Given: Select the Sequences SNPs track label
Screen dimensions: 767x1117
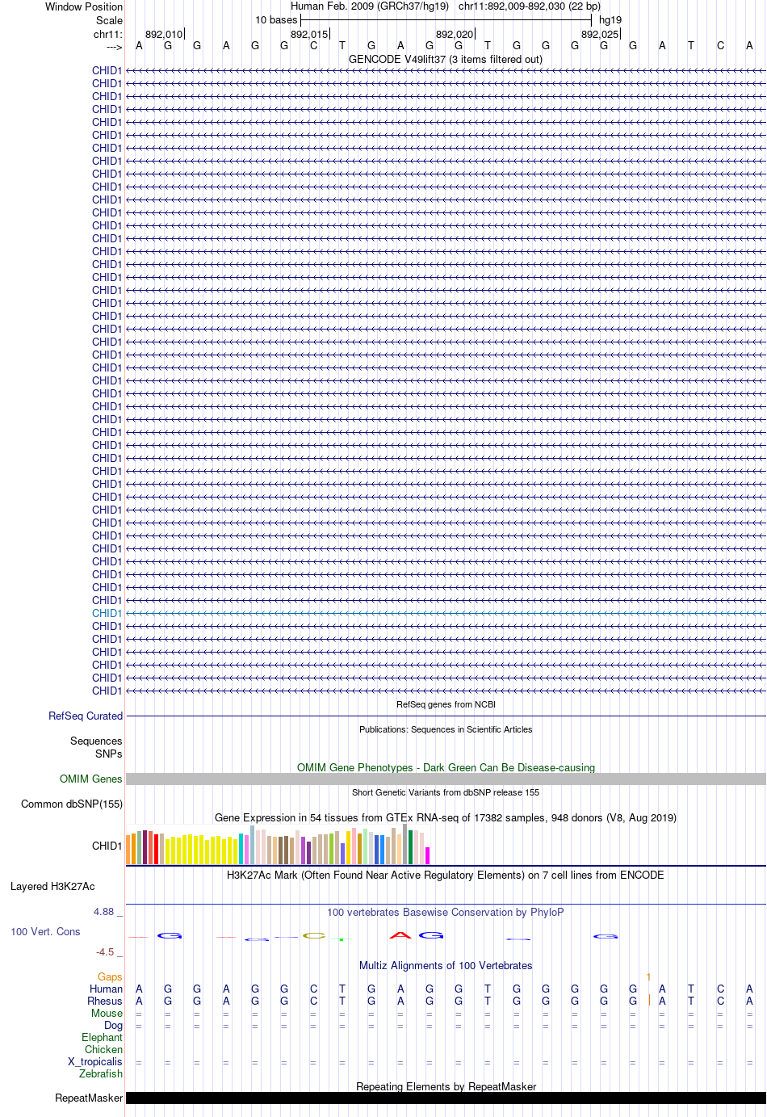Looking at the screenshot, I should coord(96,747).
